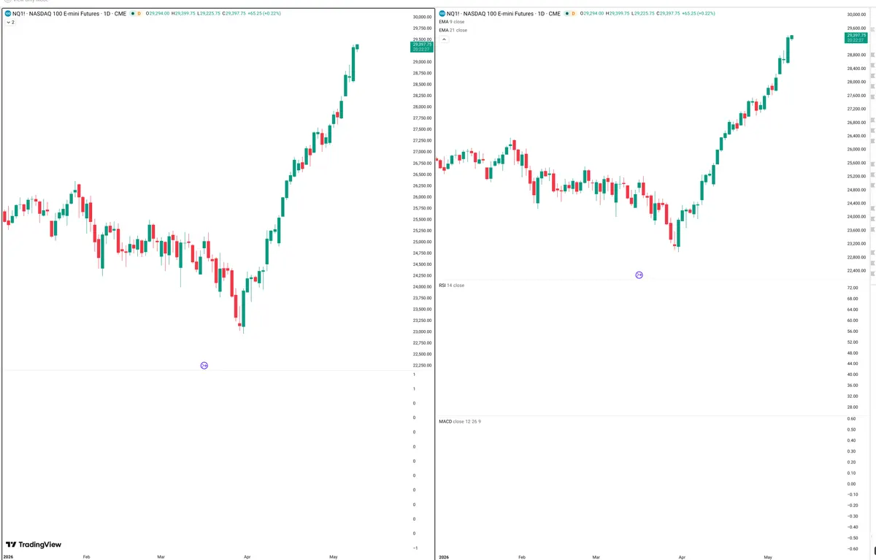This screenshot has width=876, height=560.
Task: Click the Apr label on left chart time axis
Action: 247,556
